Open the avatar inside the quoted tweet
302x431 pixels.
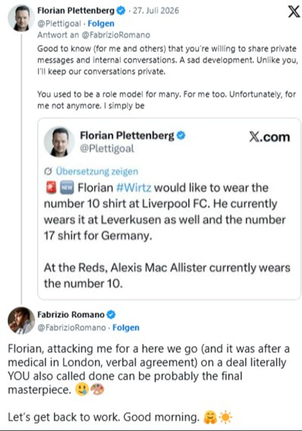59,142
